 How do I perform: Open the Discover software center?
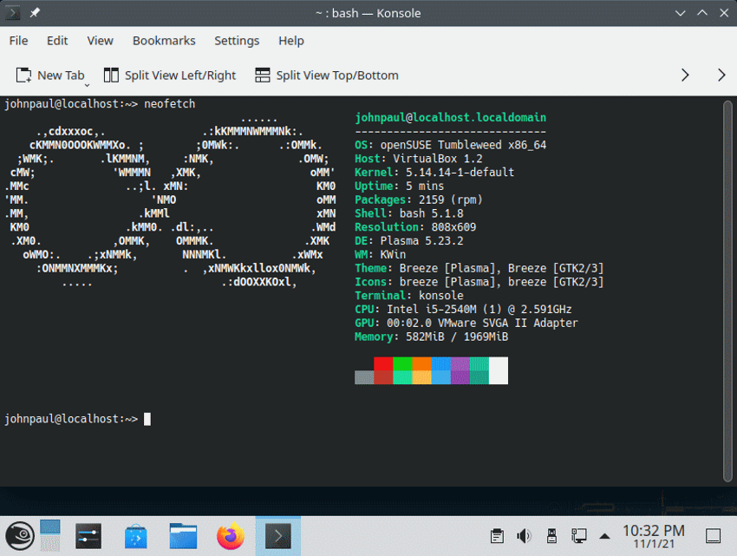click(135, 535)
